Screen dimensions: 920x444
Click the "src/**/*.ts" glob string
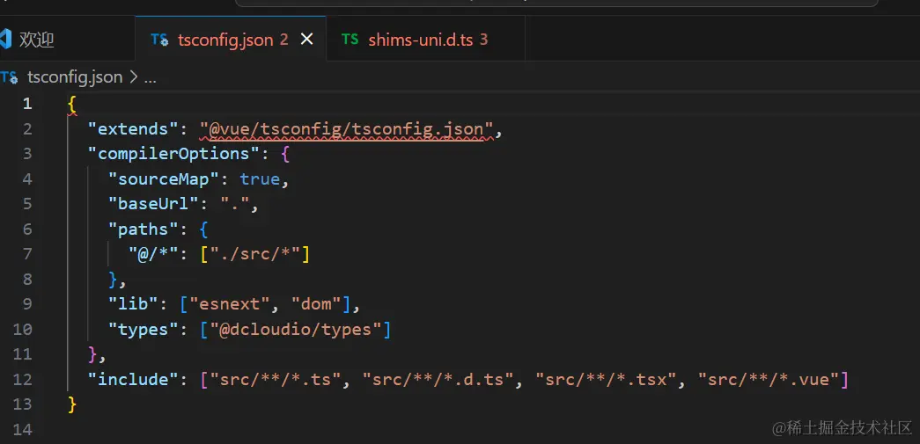(x=277, y=380)
